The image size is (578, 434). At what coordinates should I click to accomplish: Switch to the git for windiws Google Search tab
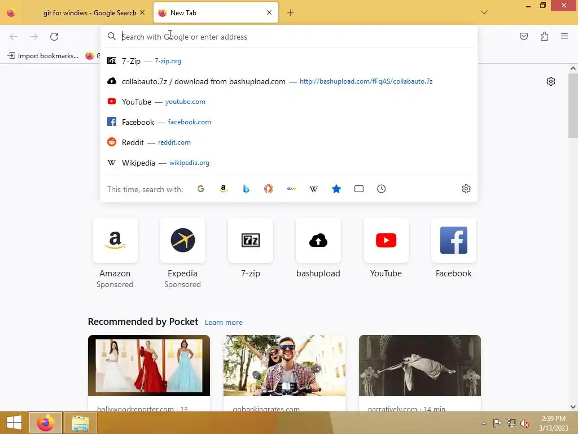90,13
